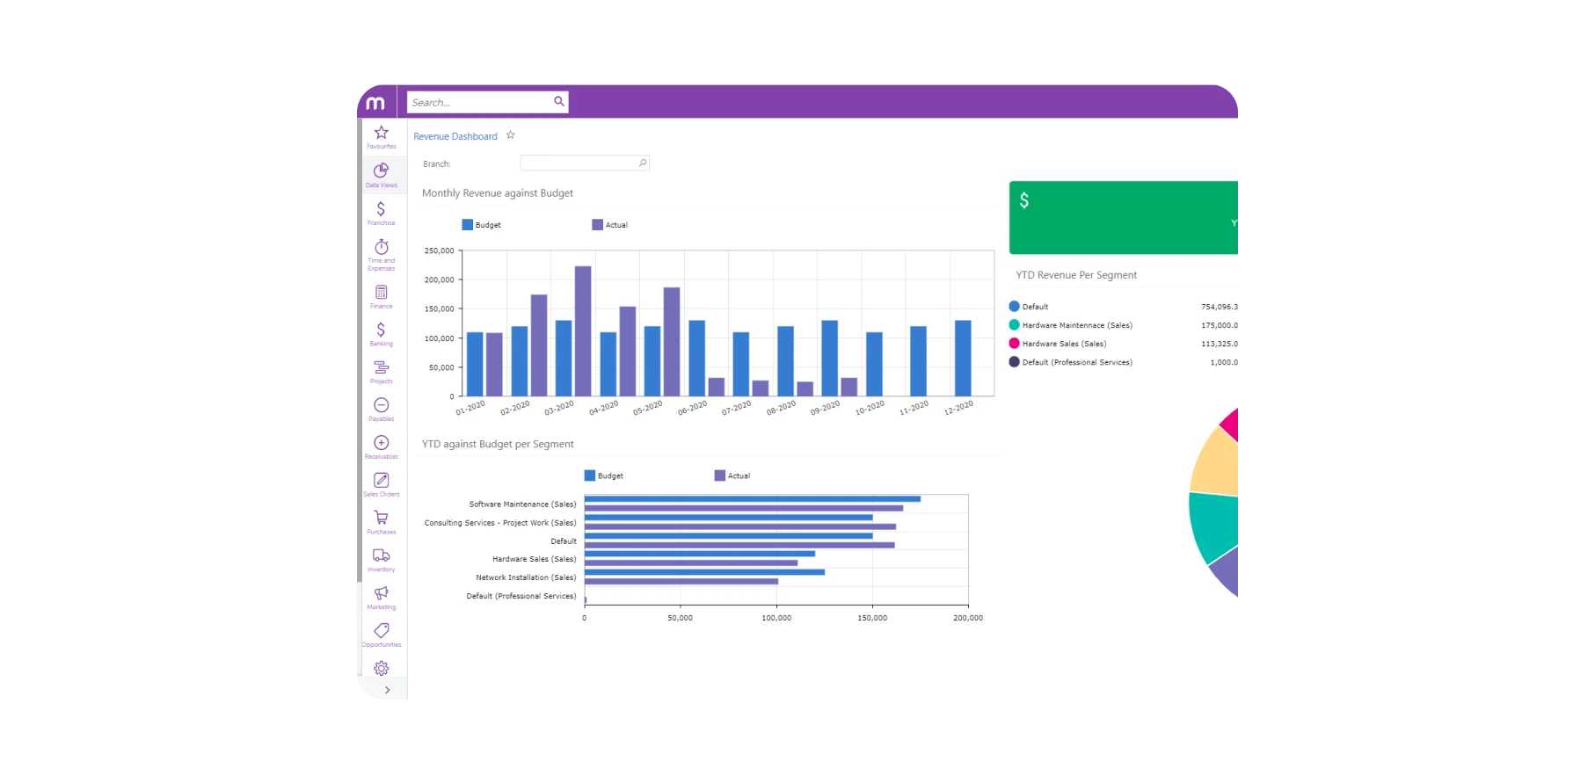Click the YTD Revenue Per Segment heading
The image size is (1595, 784).
coord(1076,275)
